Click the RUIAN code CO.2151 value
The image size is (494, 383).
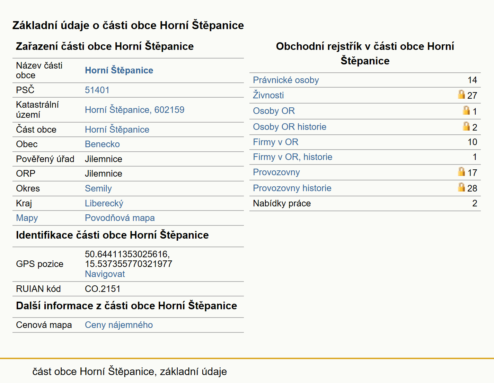(103, 289)
